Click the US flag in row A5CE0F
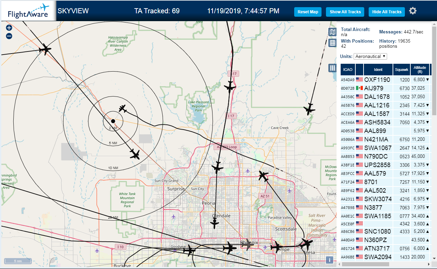Viewport: 437px width, 269px height. 359,223
